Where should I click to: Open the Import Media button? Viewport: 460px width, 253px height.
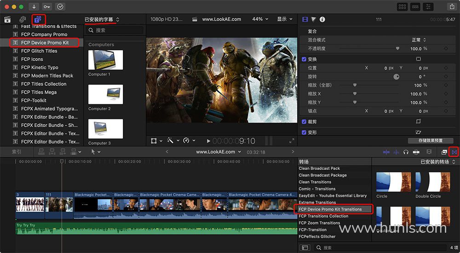tap(34, 6)
